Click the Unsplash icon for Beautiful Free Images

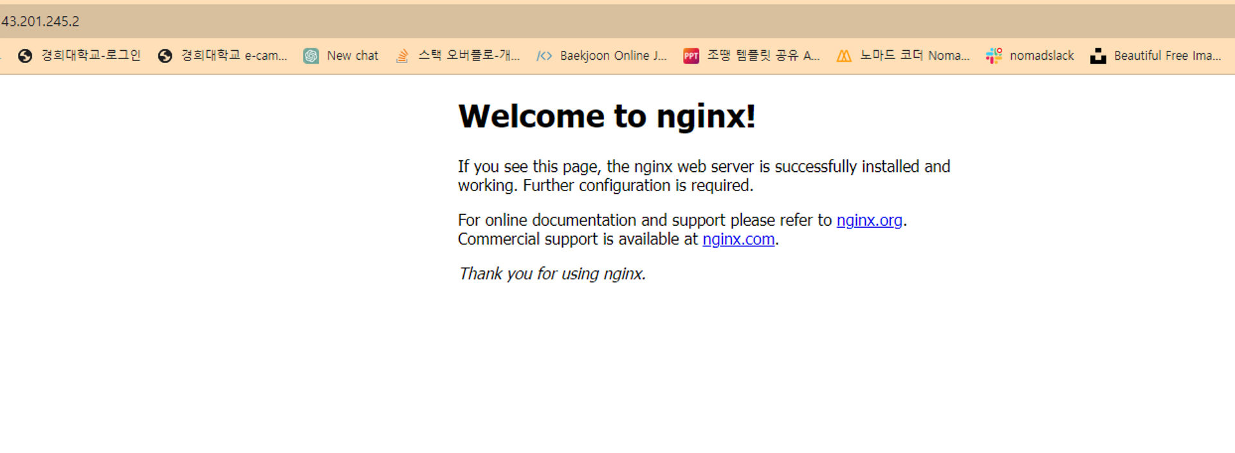[1098, 56]
